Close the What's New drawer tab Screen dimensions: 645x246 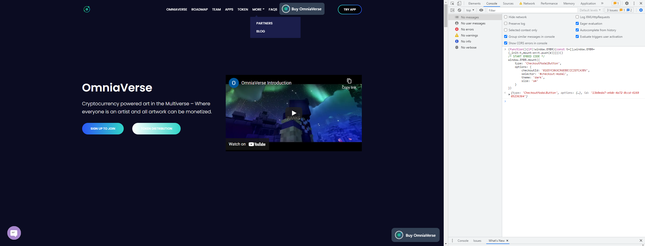(507, 241)
